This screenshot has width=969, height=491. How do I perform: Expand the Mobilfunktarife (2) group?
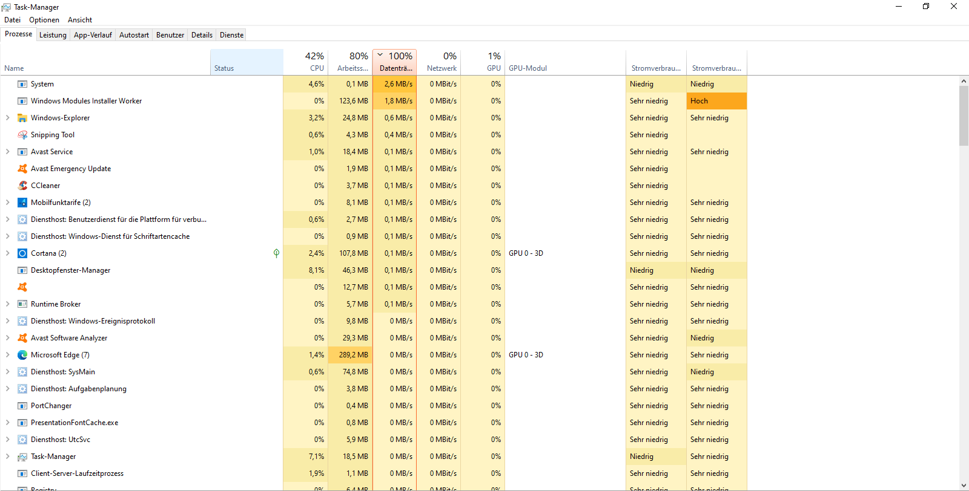[7, 203]
